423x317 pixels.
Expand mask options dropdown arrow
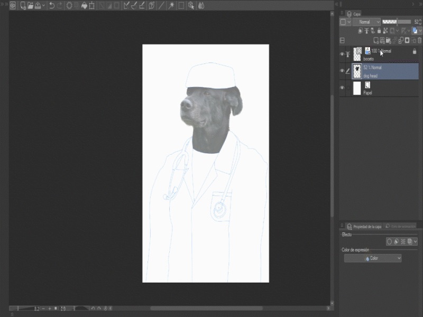pos(397,31)
